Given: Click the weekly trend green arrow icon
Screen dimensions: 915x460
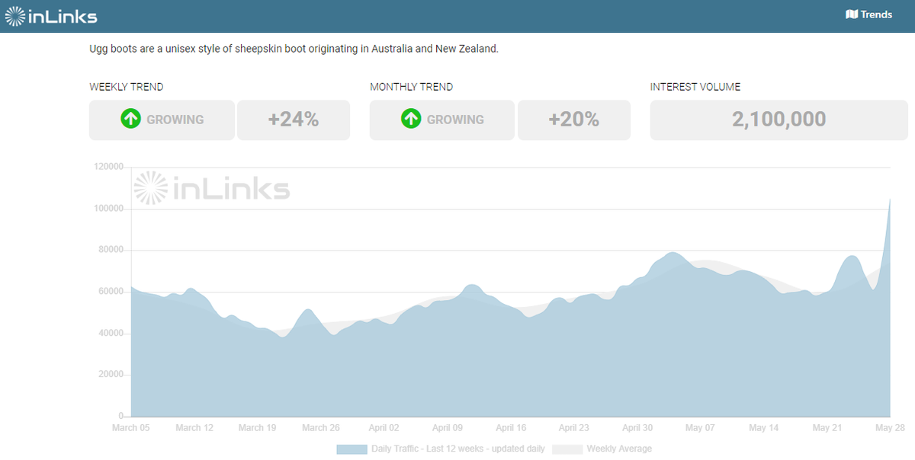Looking at the screenshot, I should [x=131, y=119].
